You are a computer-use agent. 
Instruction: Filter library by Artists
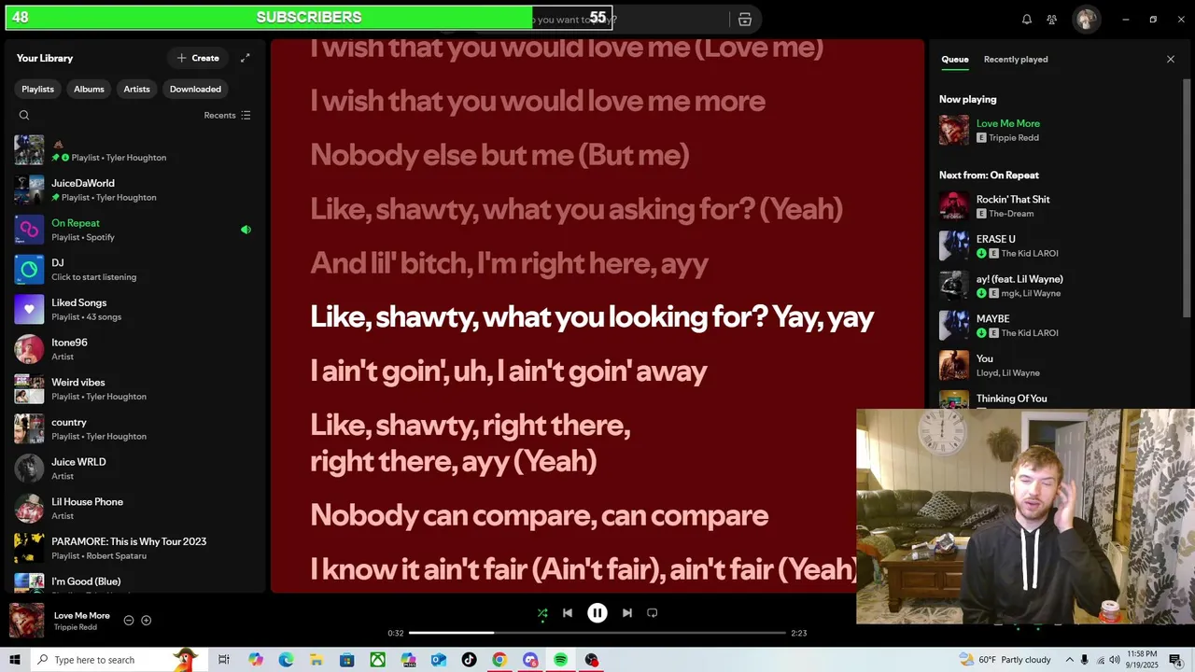tap(136, 89)
